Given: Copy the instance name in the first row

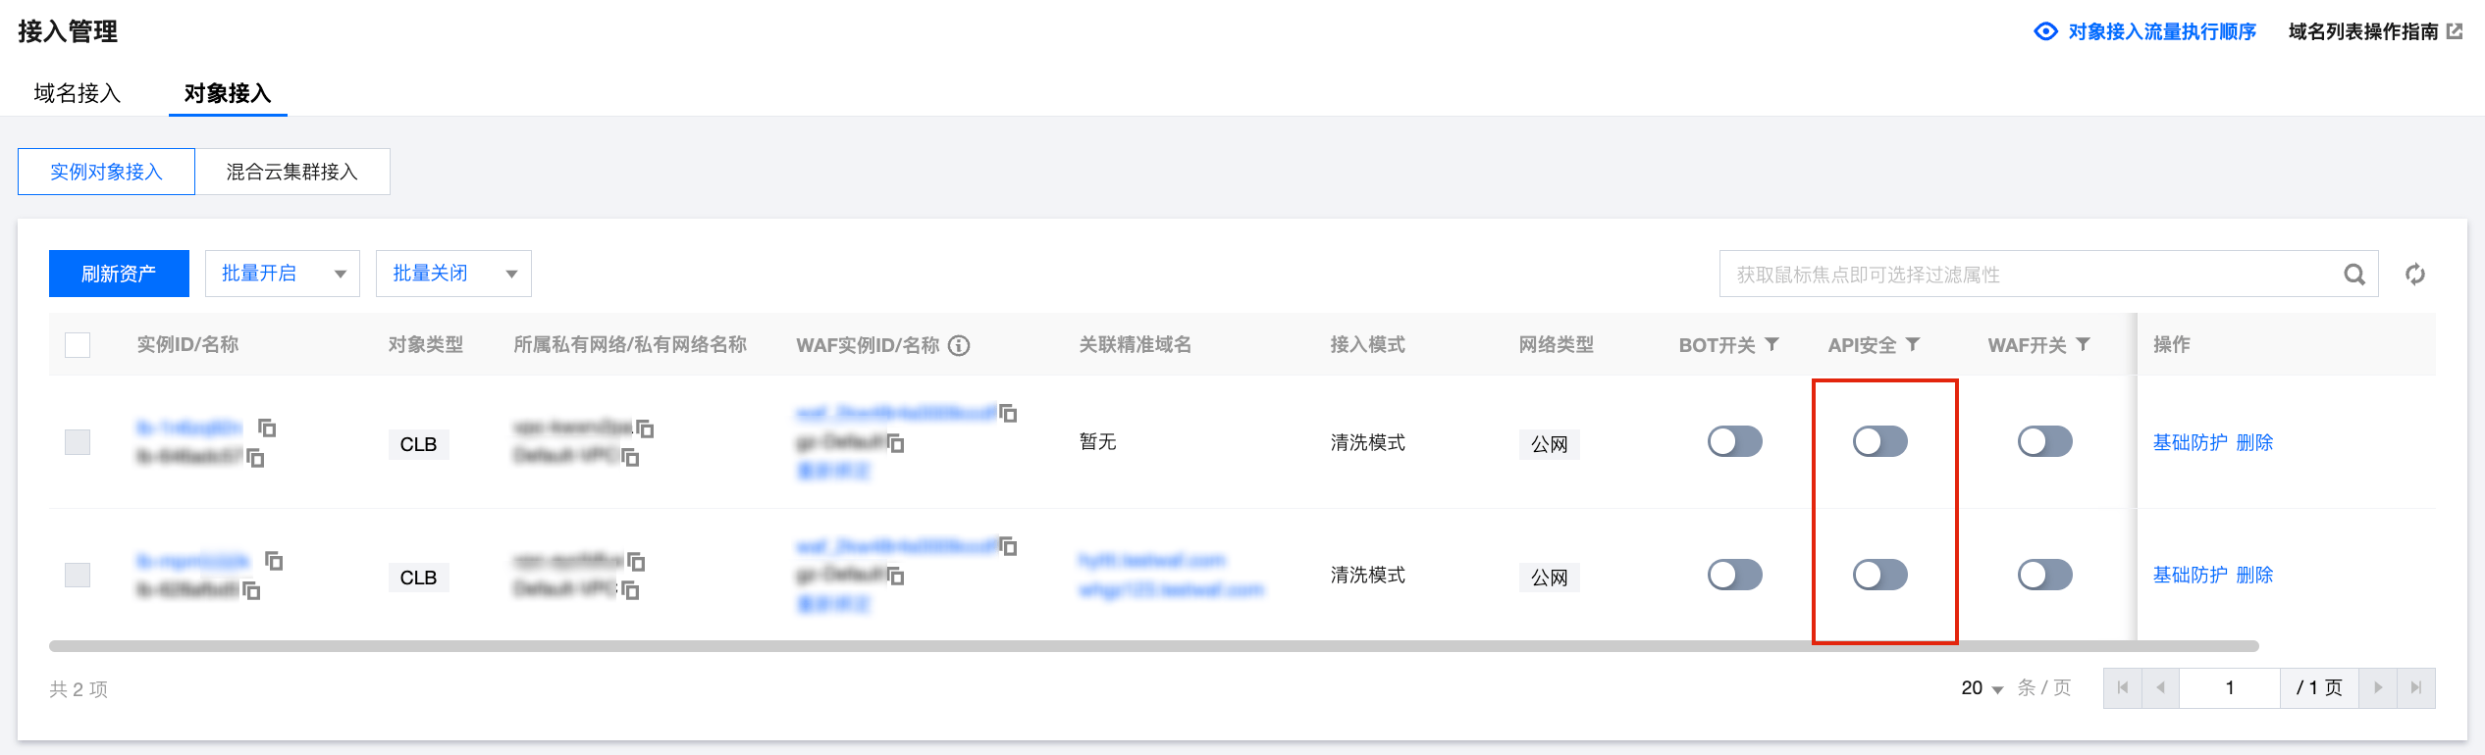Looking at the screenshot, I should point(255,457).
